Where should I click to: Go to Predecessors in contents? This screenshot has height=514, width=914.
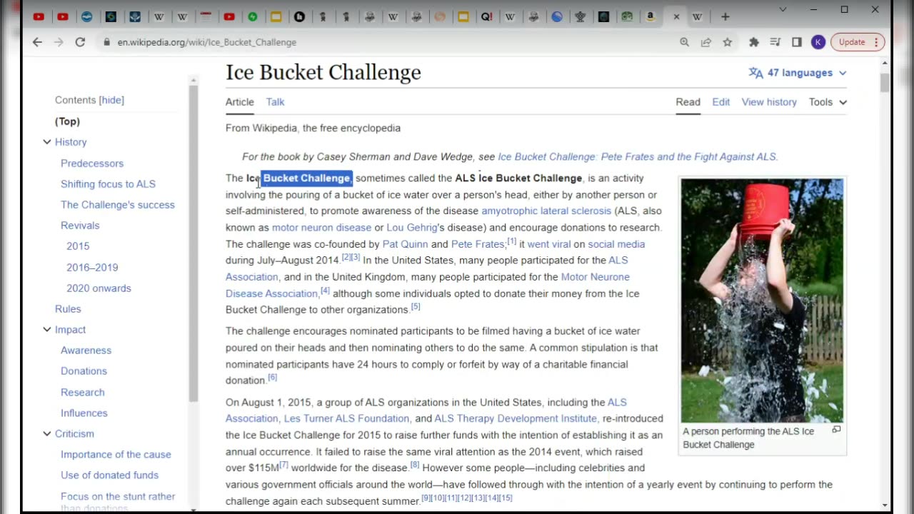click(92, 163)
